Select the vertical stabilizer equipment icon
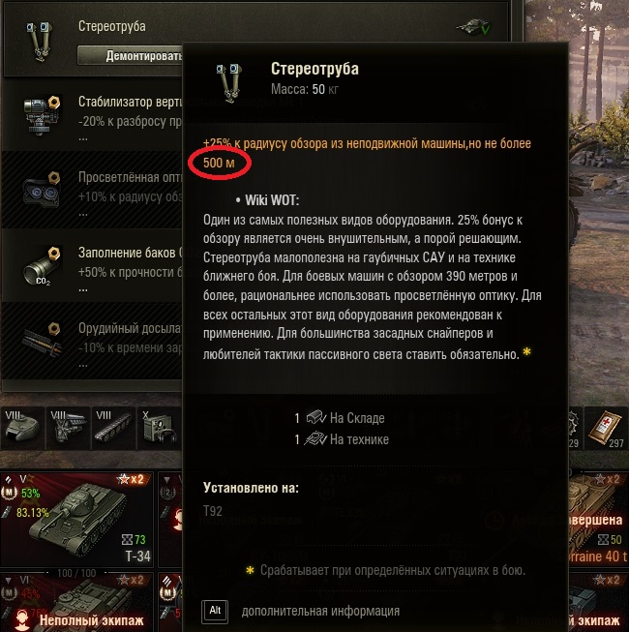 [x=42, y=116]
